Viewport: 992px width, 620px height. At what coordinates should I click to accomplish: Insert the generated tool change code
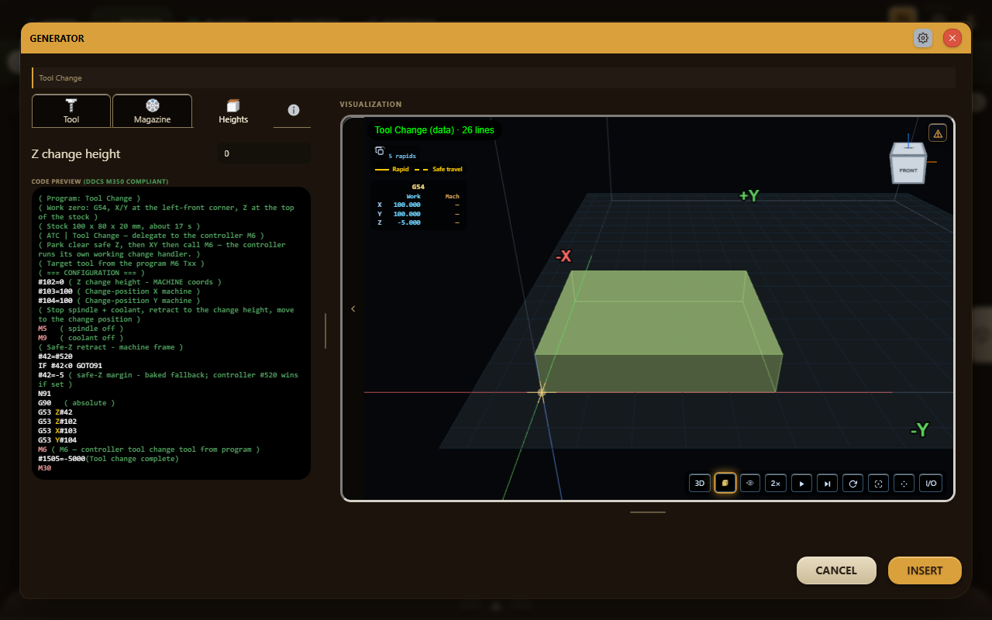[925, 570]
